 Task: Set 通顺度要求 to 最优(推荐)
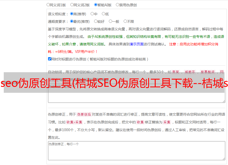click(72, 21)
